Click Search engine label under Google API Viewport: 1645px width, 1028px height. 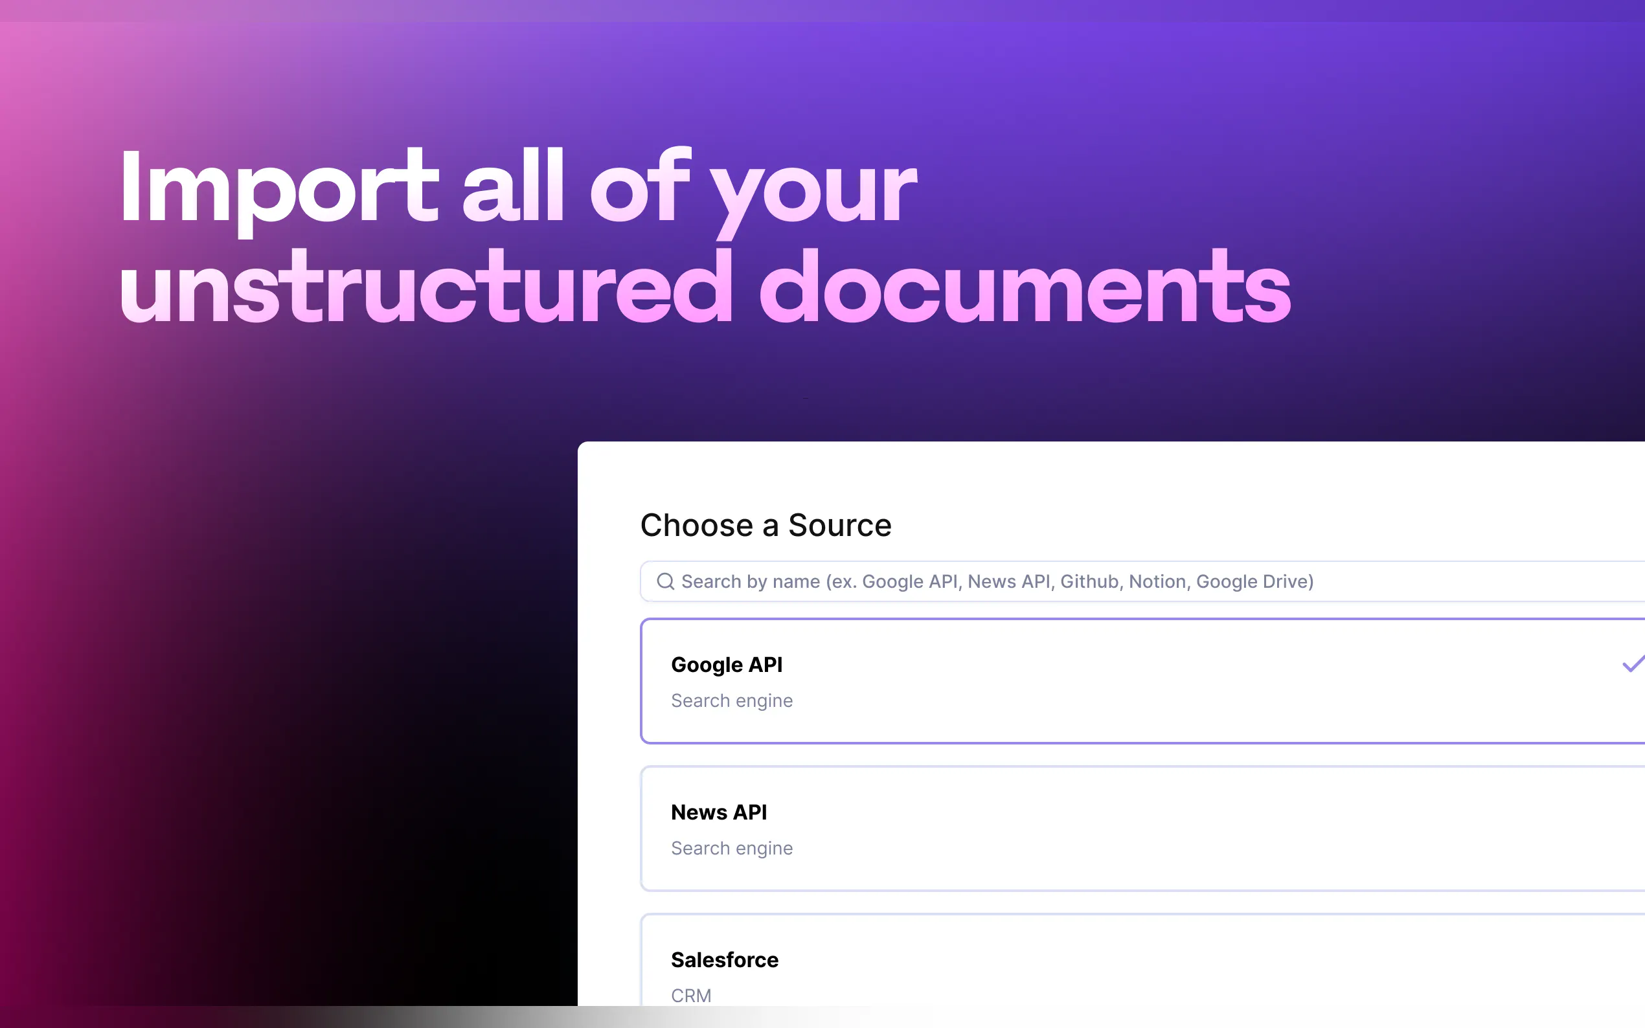pos(732,700)
